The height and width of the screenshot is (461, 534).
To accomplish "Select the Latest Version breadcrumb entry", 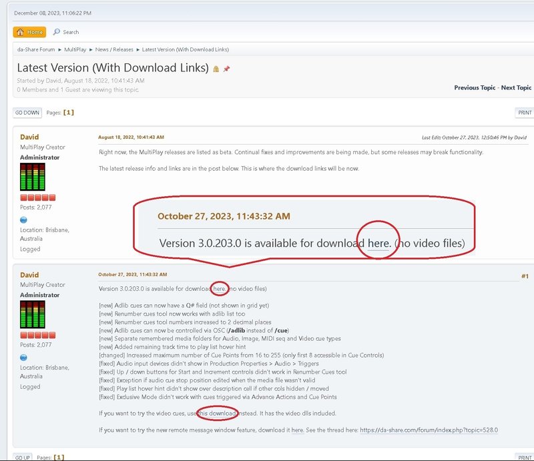I will coord(187,49).
